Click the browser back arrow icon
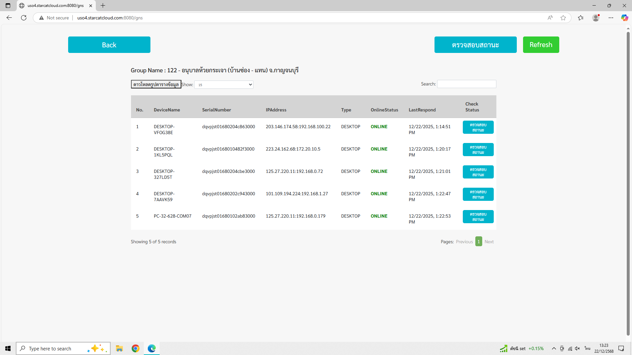 pyautogui.click(x=9, y=18)
